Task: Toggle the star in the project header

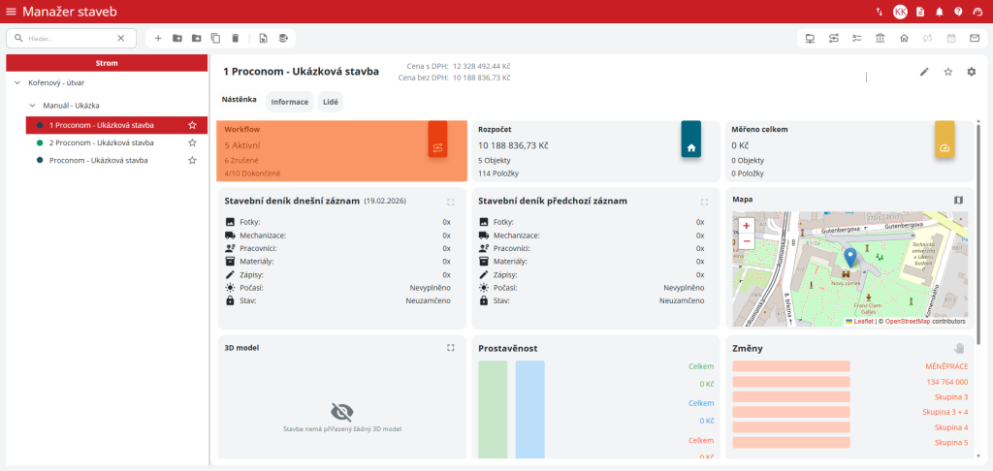Action: tap(947, 72)
